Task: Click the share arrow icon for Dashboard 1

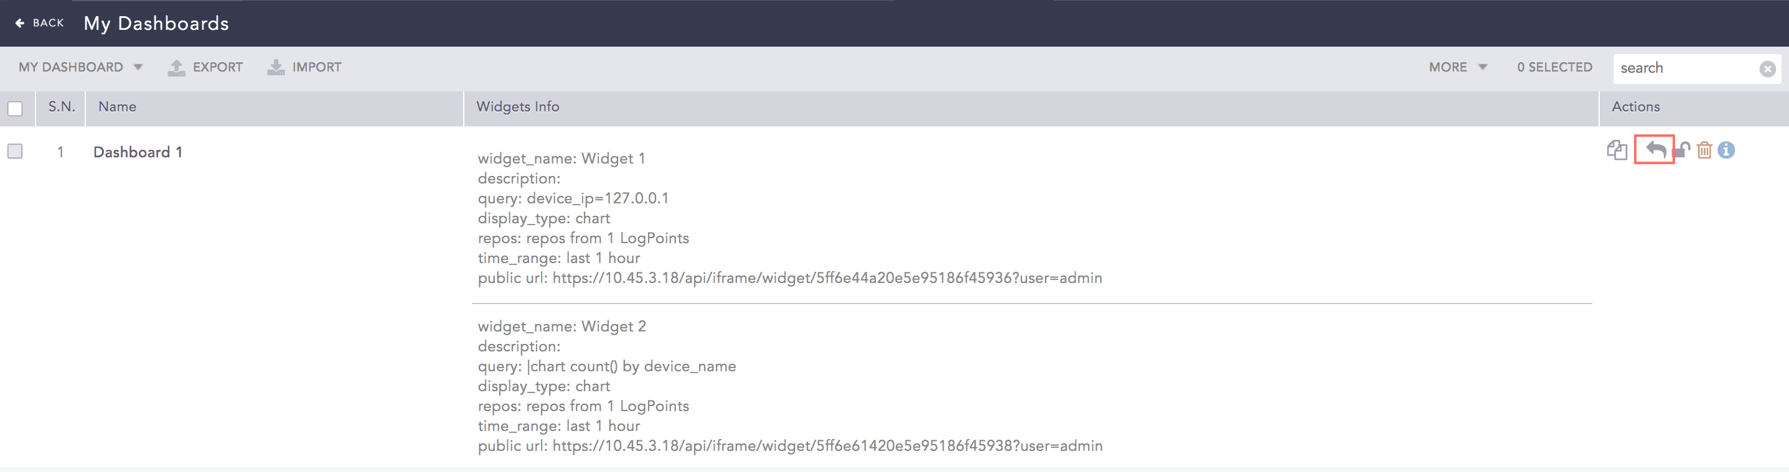Action: (1655, 150)
